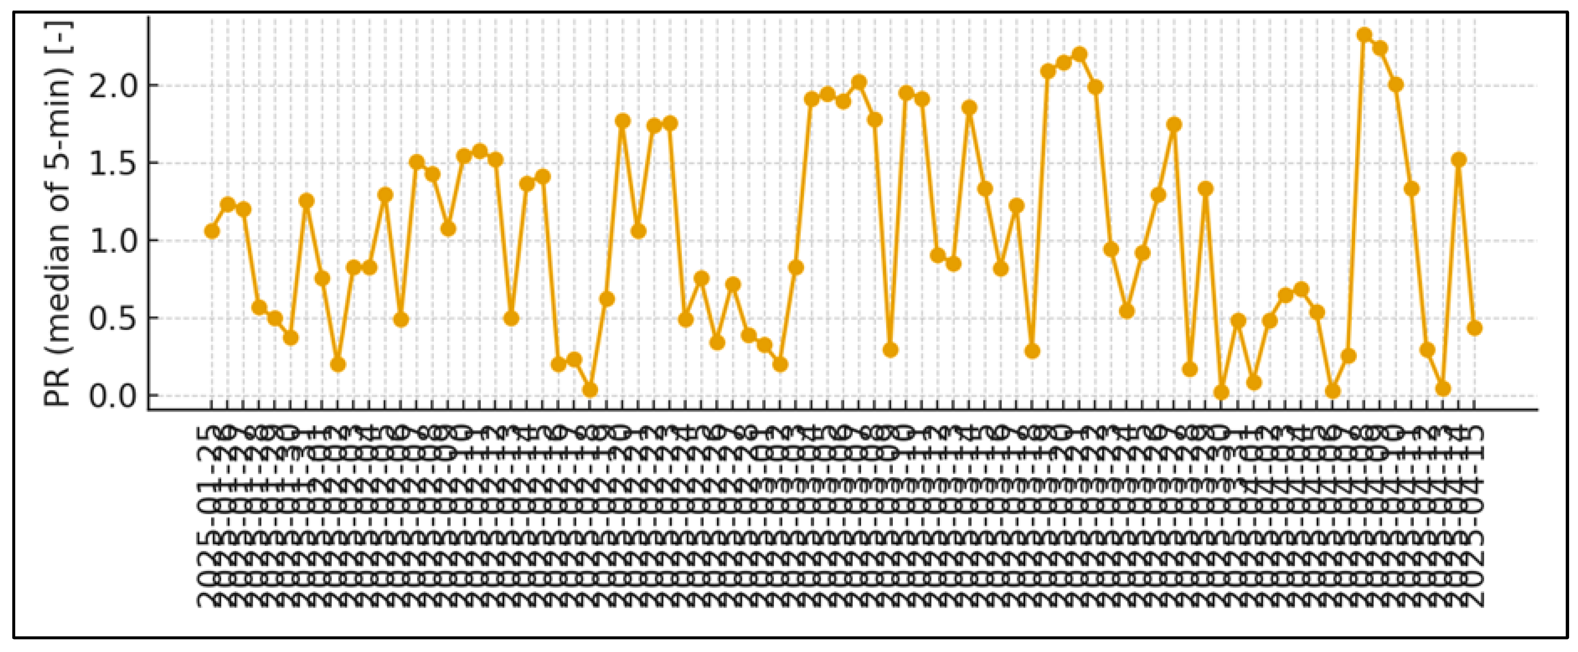Click the last data point on the line
Viewport: 1578px width, 652px height.
pos(1474,328)
